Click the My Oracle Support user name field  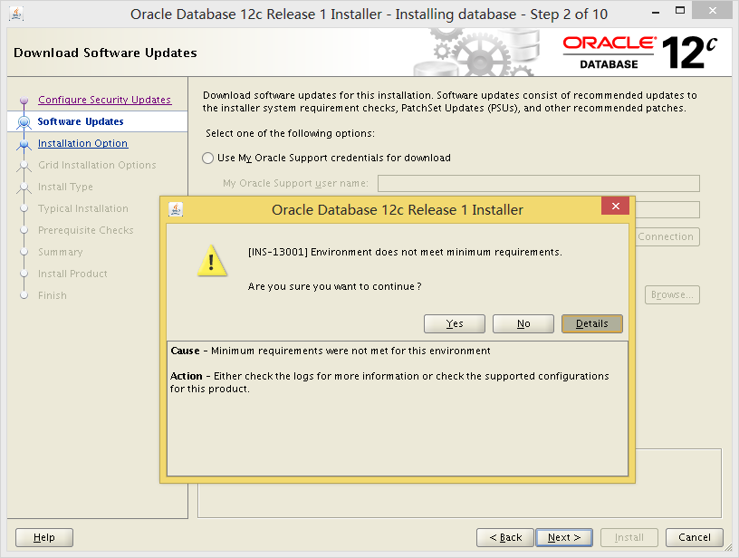click(538, 184)
